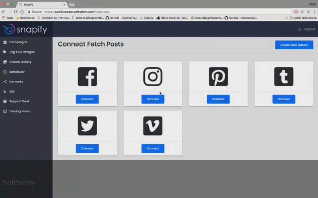This screenshot has height=198, width=318.
Task: Close the Snapify tab
Action: tap(64, 4)
